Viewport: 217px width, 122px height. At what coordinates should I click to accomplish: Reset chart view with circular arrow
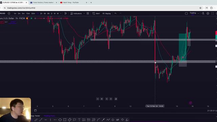point(116,99)
